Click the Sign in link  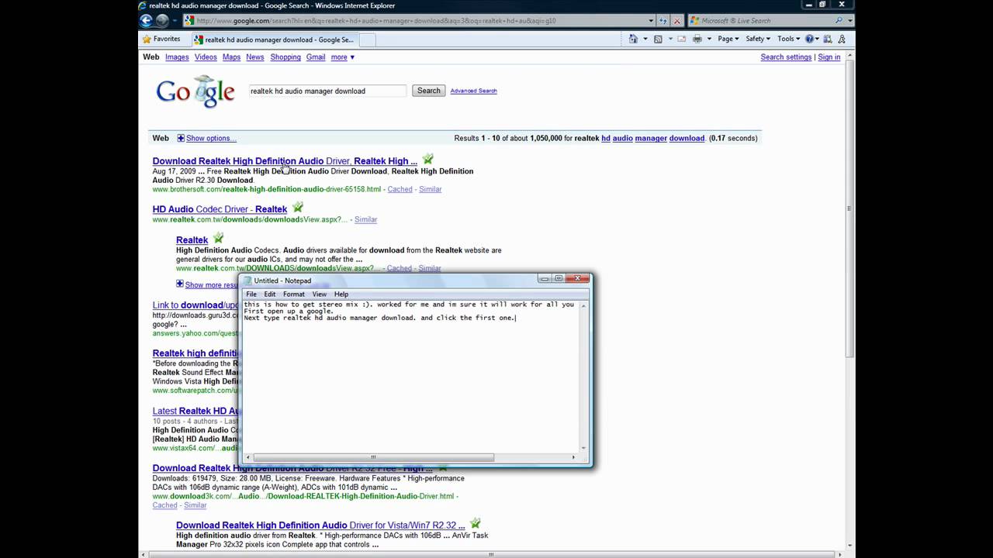click(x=829, y=57)
